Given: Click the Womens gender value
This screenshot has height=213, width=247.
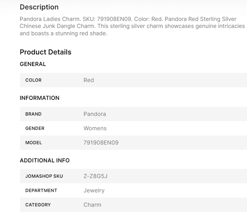Looking at the screenshot, I should click(x=95, y=128).
